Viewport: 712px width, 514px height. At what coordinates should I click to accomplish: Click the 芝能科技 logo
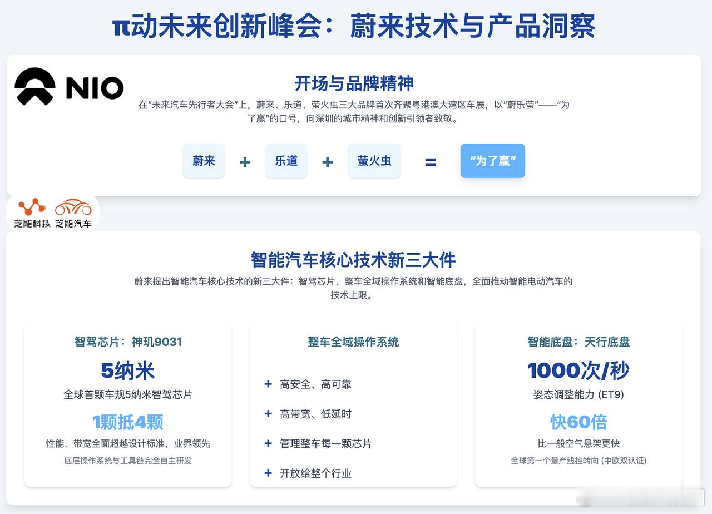32,212
